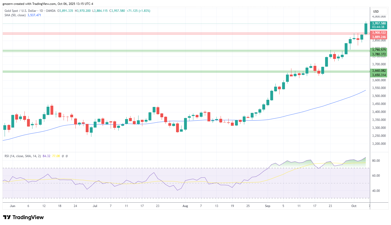This screenshot has height=225, width=391.
Task: Click the Gold Spot / U.S. Dollar title
Action: coord(21,11)
